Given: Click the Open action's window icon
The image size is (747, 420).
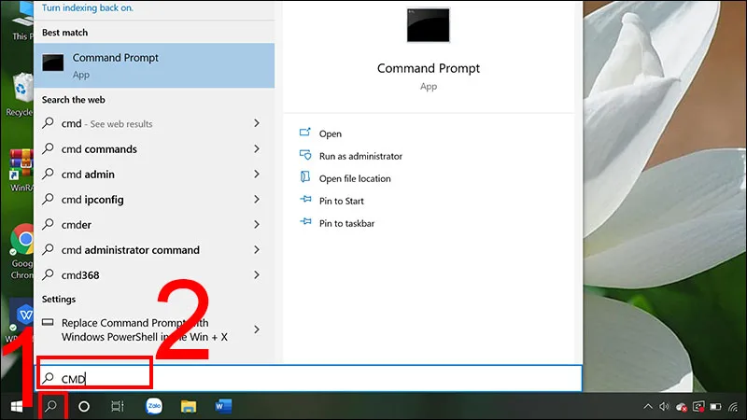Looking at the screenshot, I should tap(305, 133).
